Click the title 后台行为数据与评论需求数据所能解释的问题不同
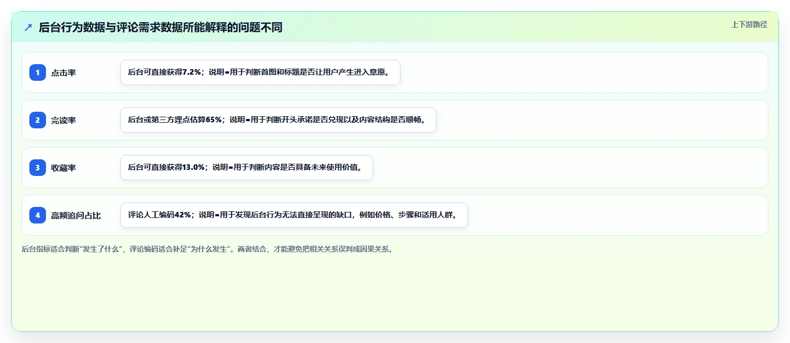This screenshot has height=343, width=790. click(x=161, y=28)
